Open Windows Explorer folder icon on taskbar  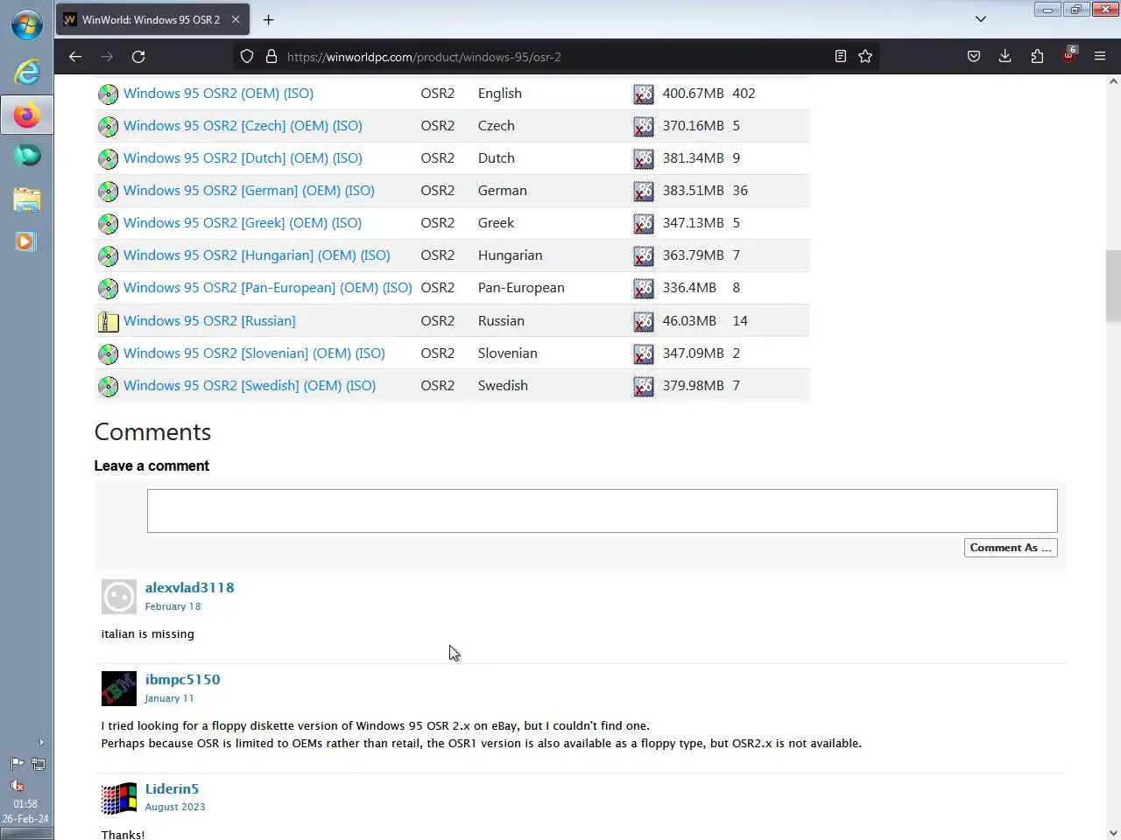coord(26,199)
